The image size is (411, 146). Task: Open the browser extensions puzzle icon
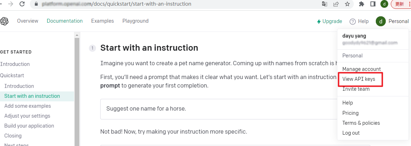[x=362, y=4]
